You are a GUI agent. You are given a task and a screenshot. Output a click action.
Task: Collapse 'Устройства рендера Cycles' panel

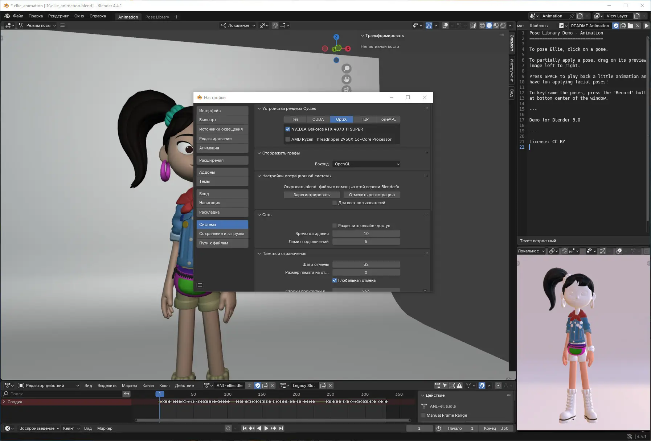point(259,108)
